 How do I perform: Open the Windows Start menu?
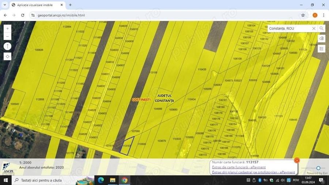tap(5, 180)
